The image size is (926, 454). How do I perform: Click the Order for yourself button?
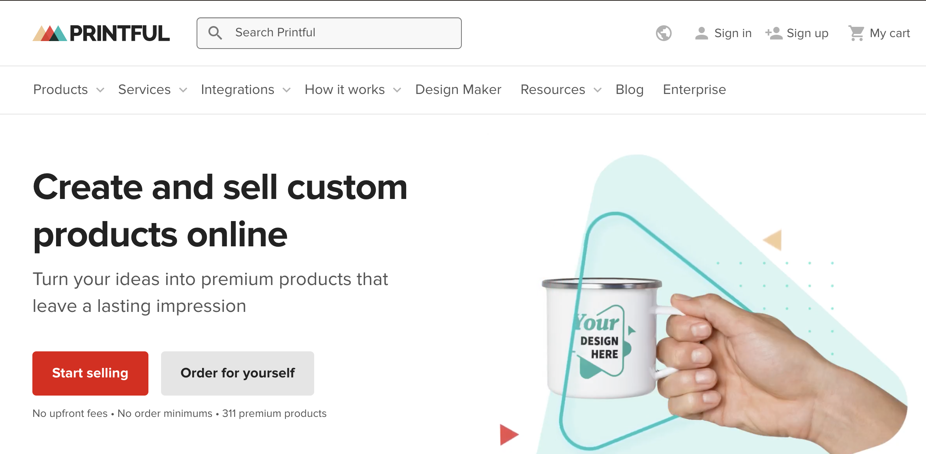[x=237, y=373]
